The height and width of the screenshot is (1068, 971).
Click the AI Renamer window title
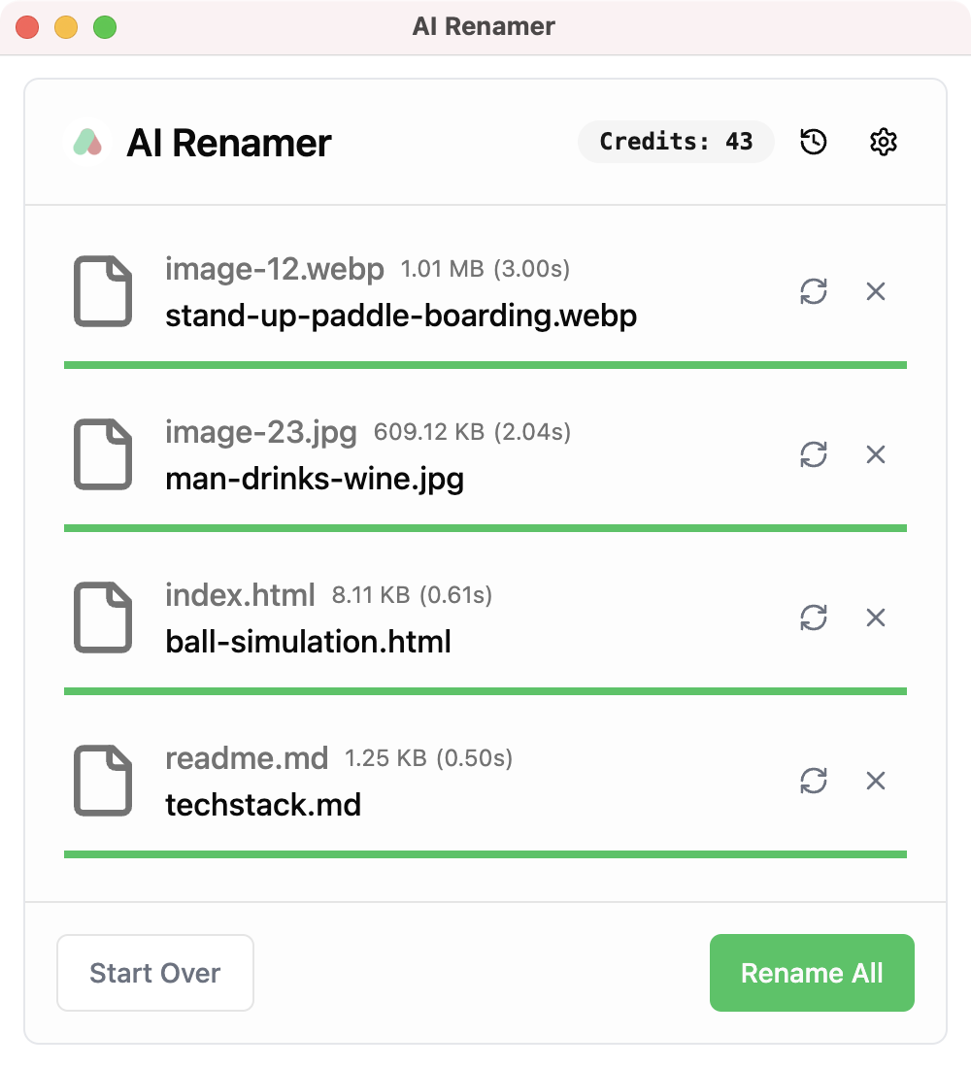click(x=485, y=26)
